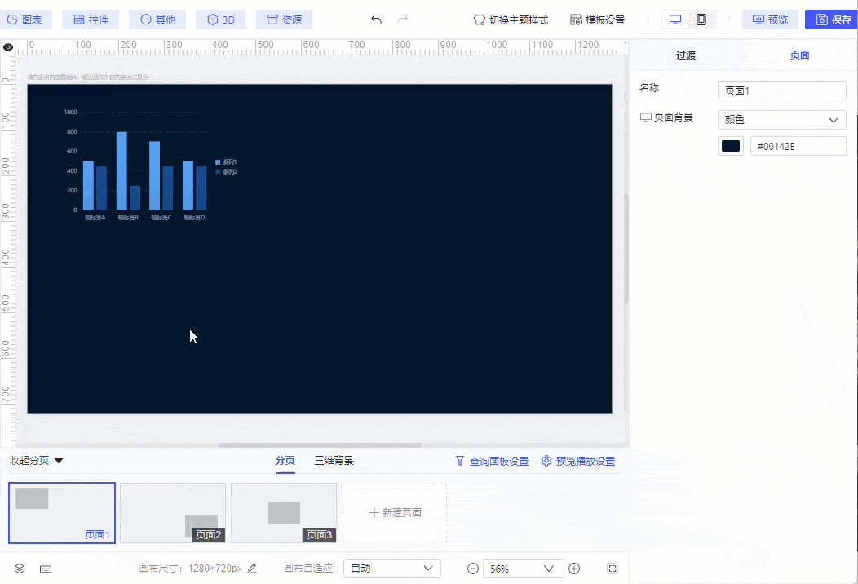Open the 3D components panel
858x584 pixels.
(x=220, y=19)
